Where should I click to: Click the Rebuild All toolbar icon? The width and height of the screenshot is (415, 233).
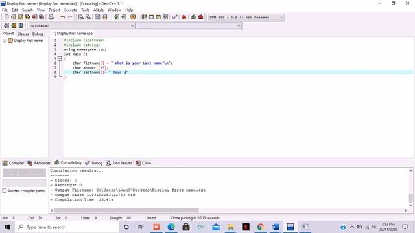click(165, 17)
